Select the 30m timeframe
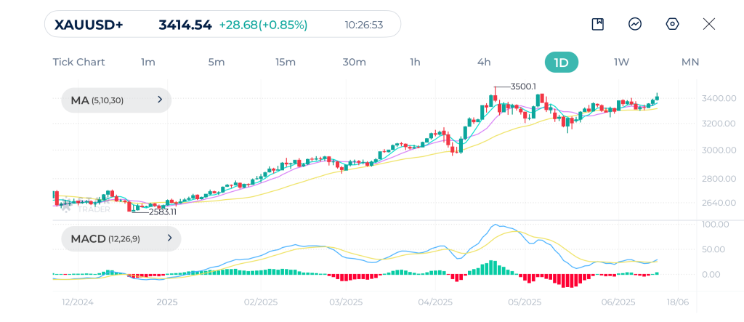The height and width of the screenshot is (322, 744). [x=354, y=62]
